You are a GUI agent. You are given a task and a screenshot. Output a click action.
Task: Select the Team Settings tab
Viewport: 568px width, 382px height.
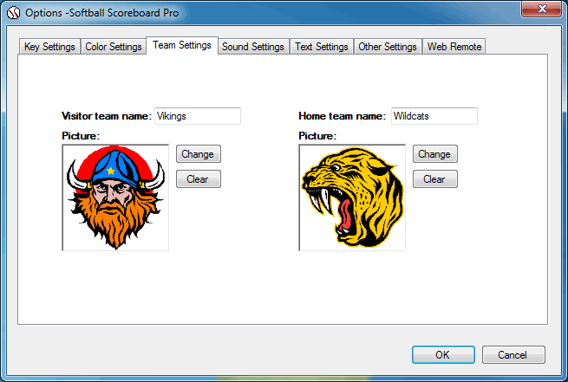(x=181, y=45)
